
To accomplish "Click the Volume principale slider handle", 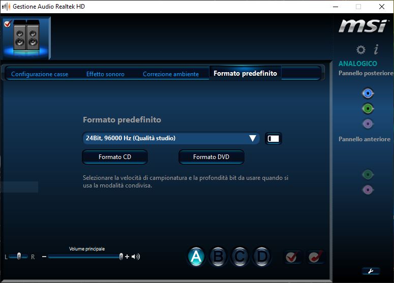I will click(x=121, y=257).
